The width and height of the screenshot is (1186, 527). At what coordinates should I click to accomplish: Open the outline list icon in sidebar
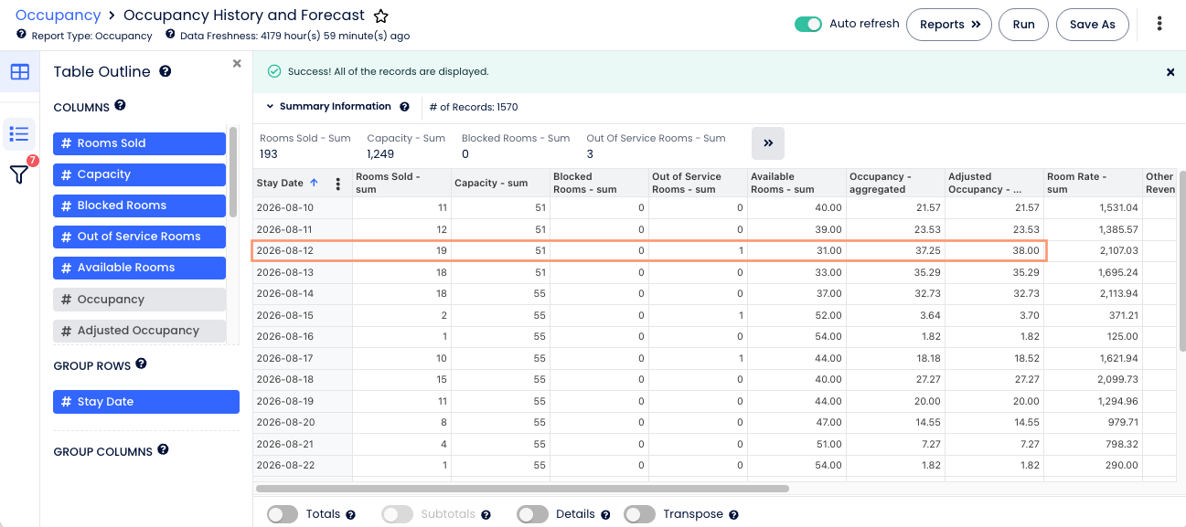(x=19, y=134)
